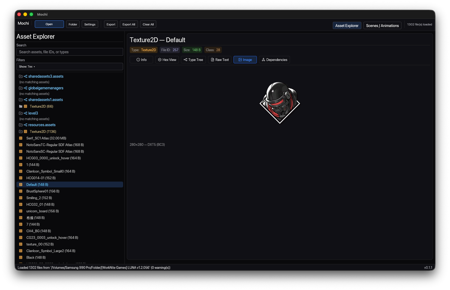This screenshot has height=290, width=450.
Task: Click the '1302 file(s) loaded' counter
Action: pos(420,24)
